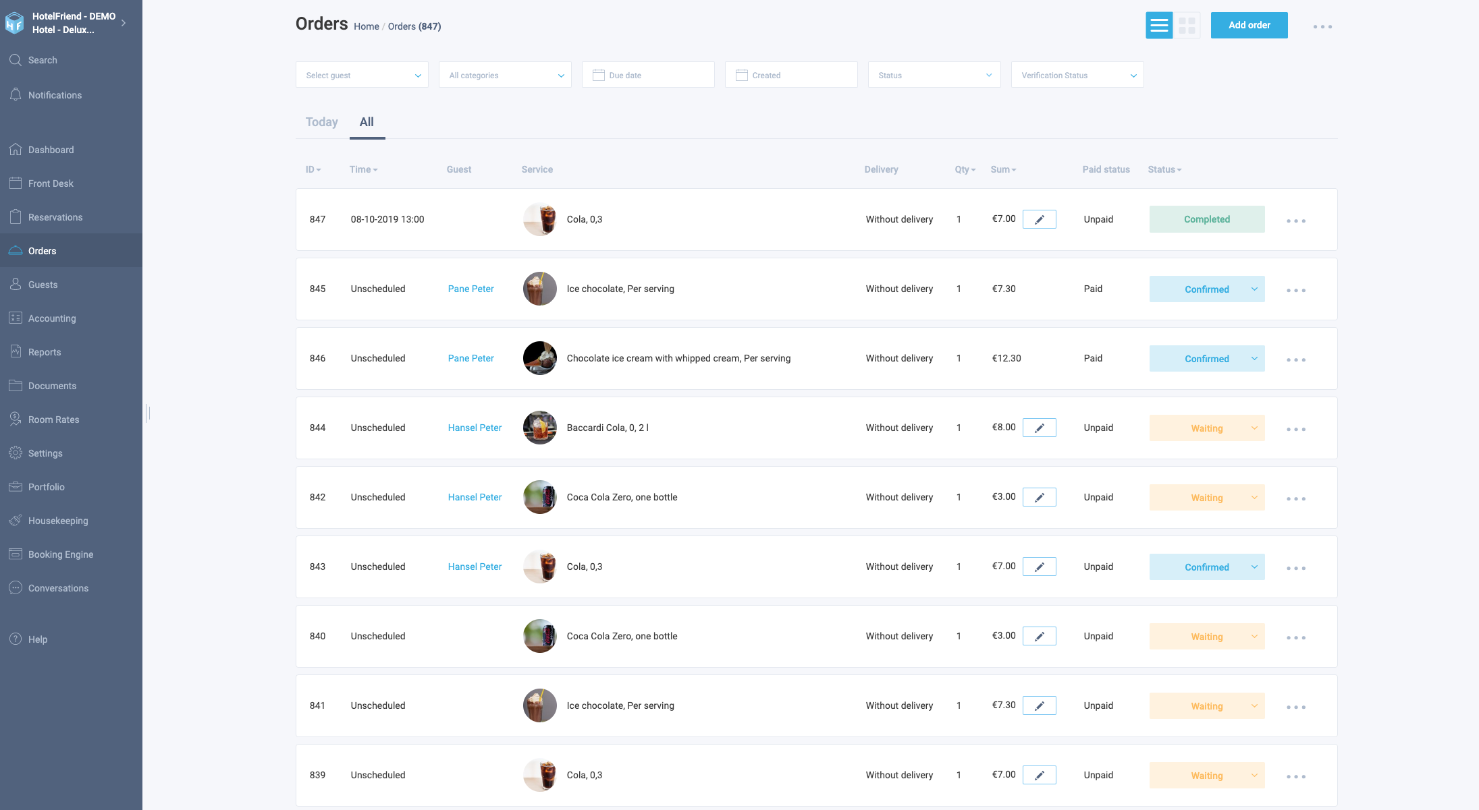Sort orders by ID column

click(313, 169)
